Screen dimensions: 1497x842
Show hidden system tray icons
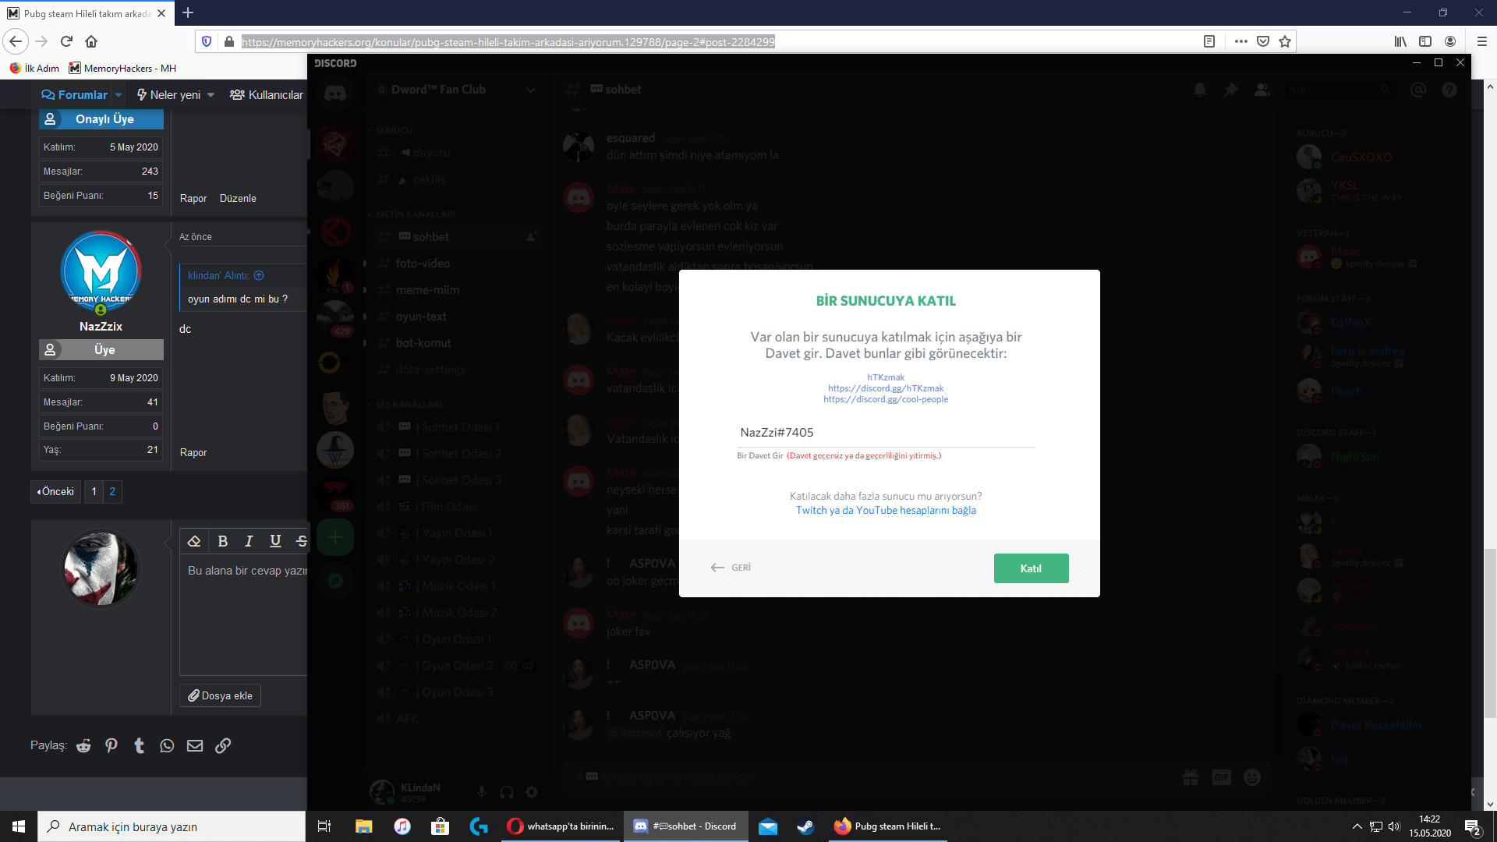[x=1357, y=826]
